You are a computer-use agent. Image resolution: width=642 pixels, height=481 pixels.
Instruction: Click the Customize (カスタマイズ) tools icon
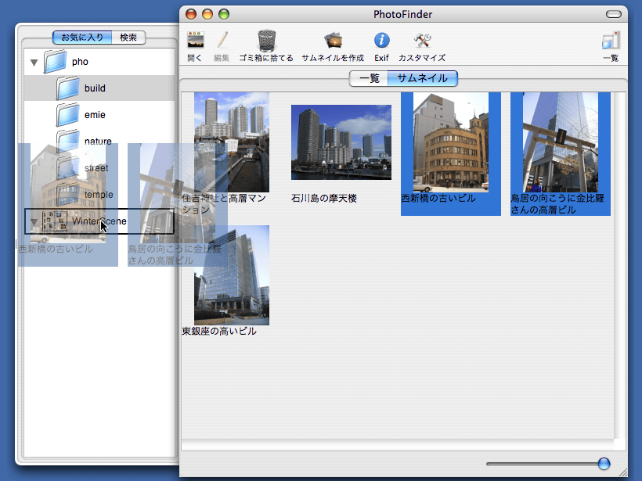(422, 40)
